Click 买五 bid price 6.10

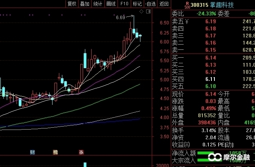[211, 86]
